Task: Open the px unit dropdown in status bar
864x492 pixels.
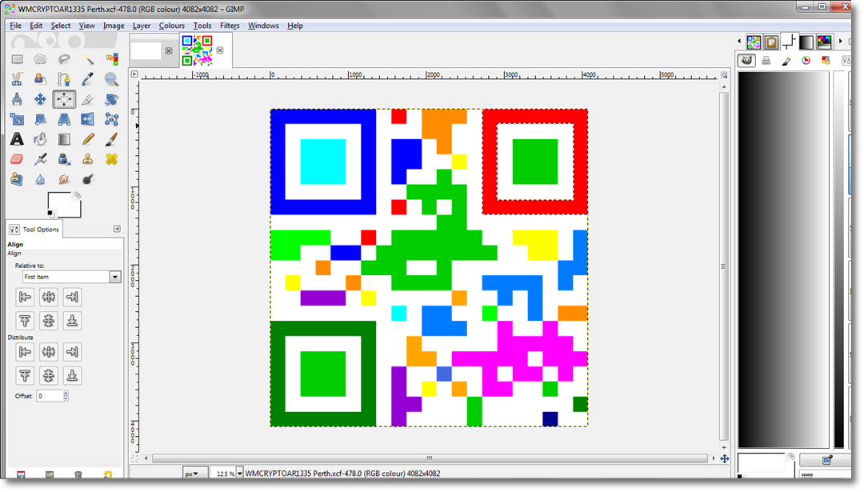Action: [x=195, y=474]
